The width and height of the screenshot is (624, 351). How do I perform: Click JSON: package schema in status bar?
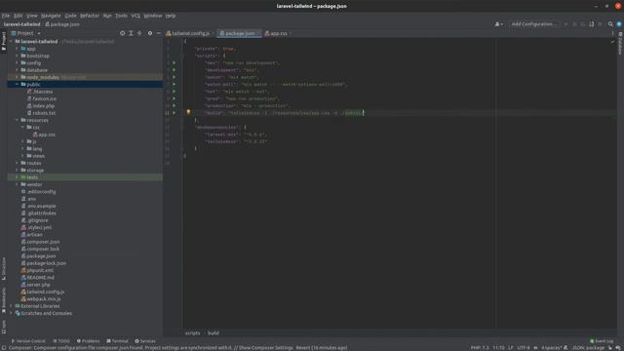coord(588,348)
